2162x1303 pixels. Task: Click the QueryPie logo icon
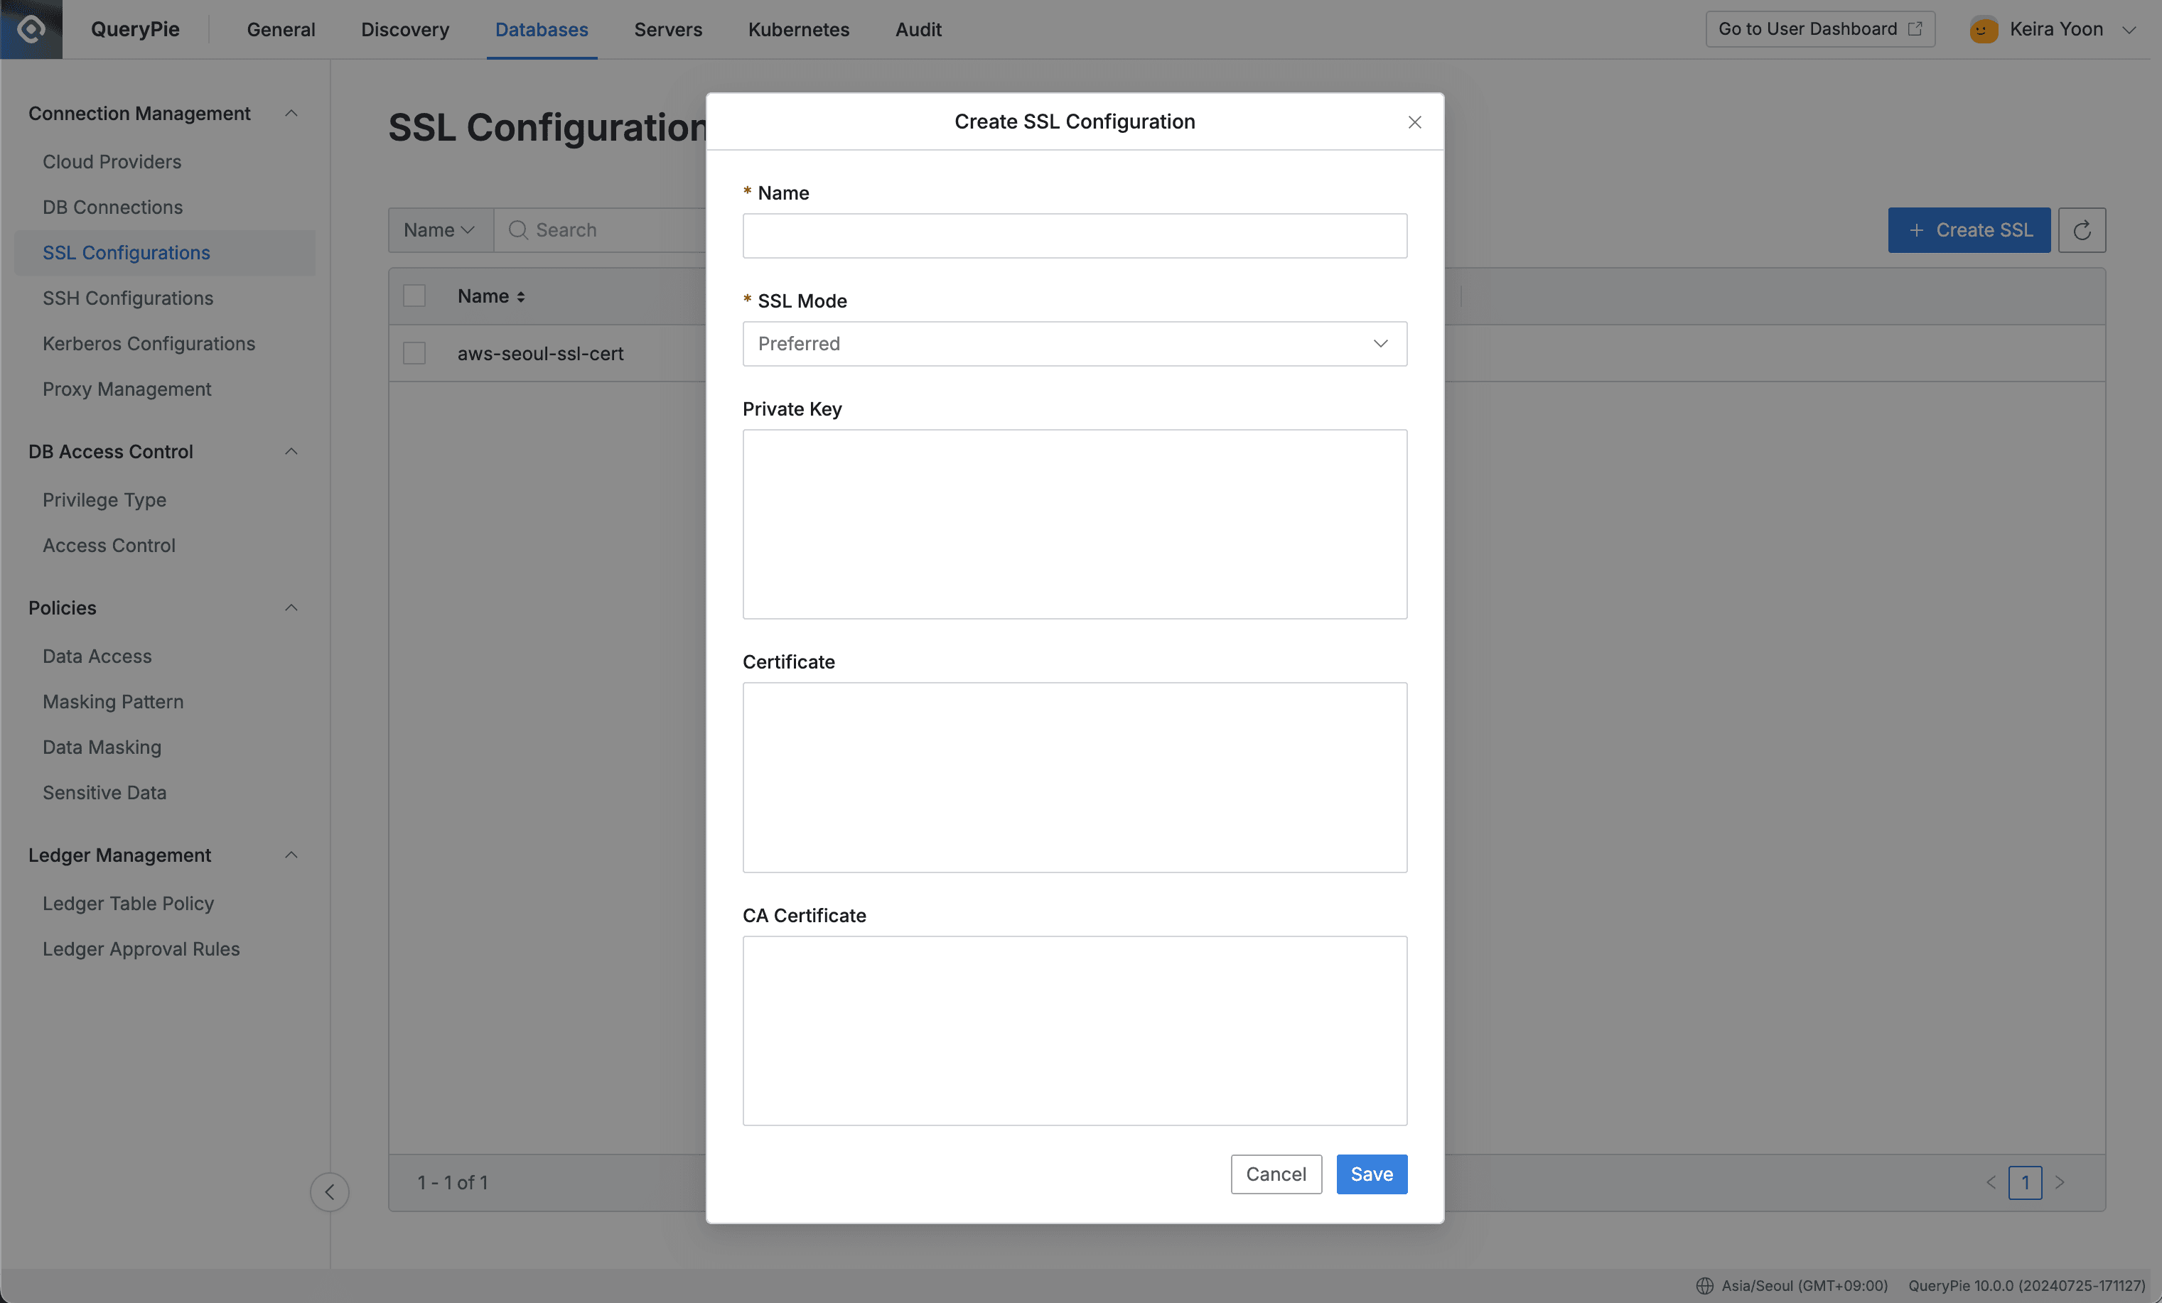click(x=31, y=29)
